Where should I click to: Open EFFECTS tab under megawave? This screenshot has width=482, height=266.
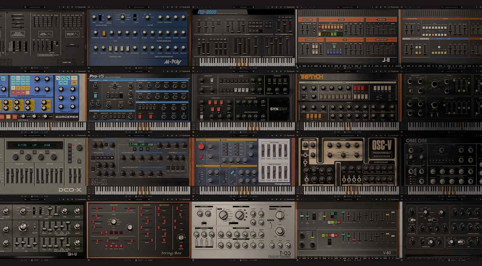tap(244, 196)
